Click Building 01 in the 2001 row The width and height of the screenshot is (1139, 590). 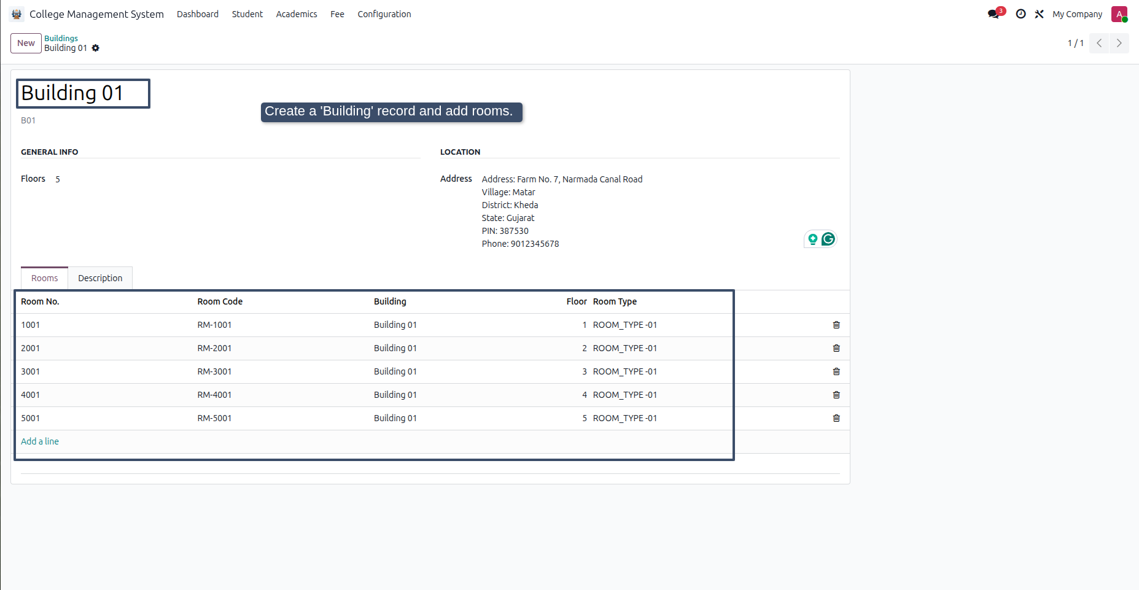(x=395, y=348)
